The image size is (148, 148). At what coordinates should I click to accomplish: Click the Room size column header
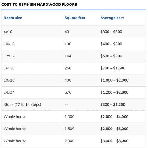[x=13, y=18]
